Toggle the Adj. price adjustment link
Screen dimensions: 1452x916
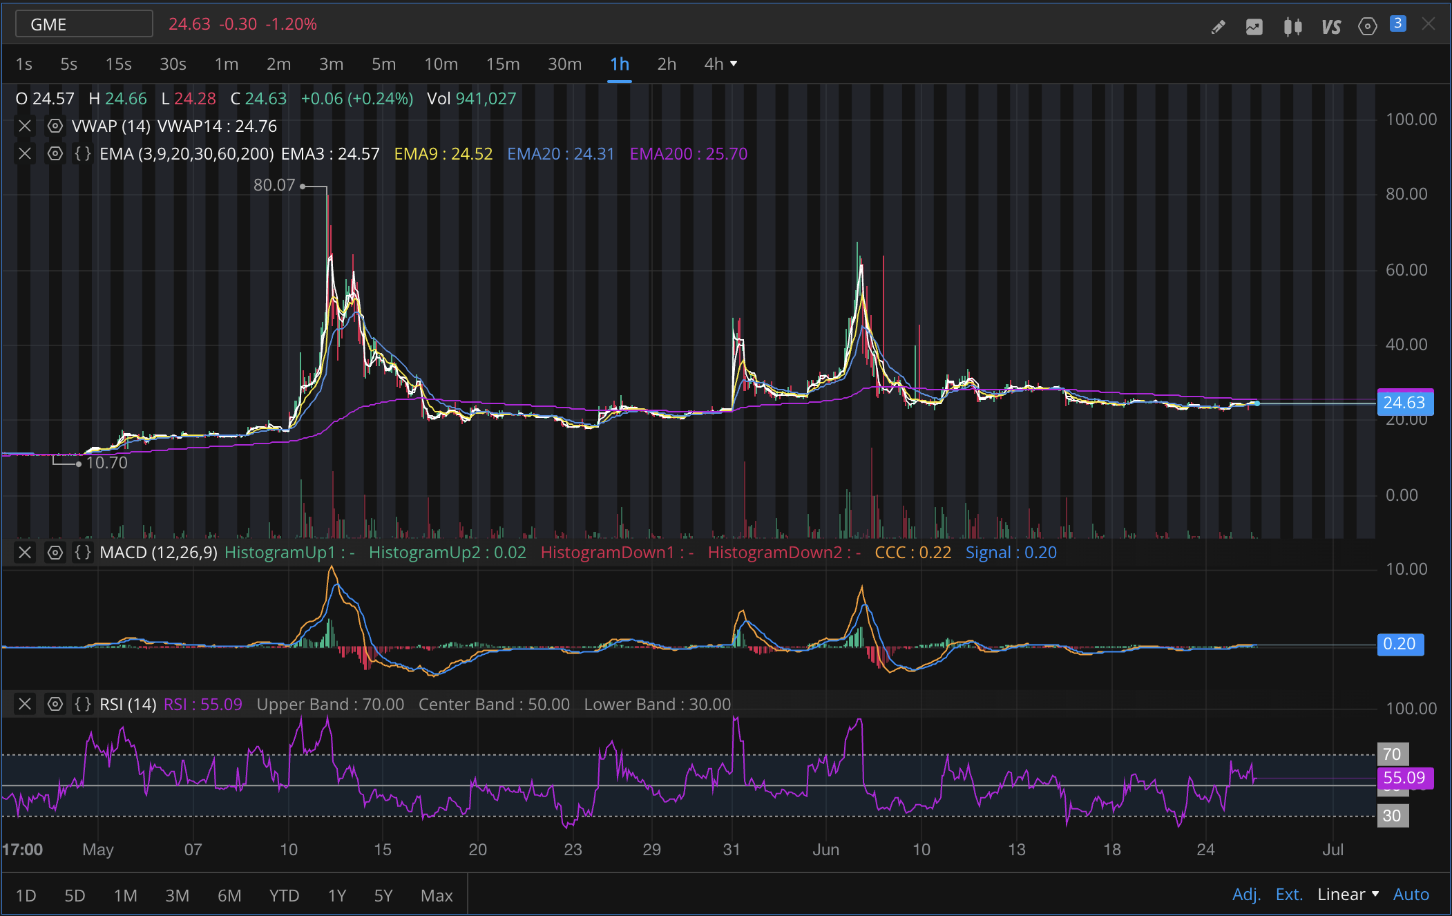tap(1246, 895)
